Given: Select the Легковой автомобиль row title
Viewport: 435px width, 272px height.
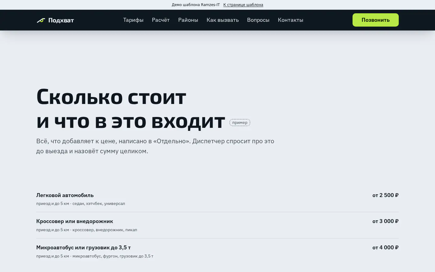Looking at the screenshot, I should pyautogui.click(x=65, y=195).
